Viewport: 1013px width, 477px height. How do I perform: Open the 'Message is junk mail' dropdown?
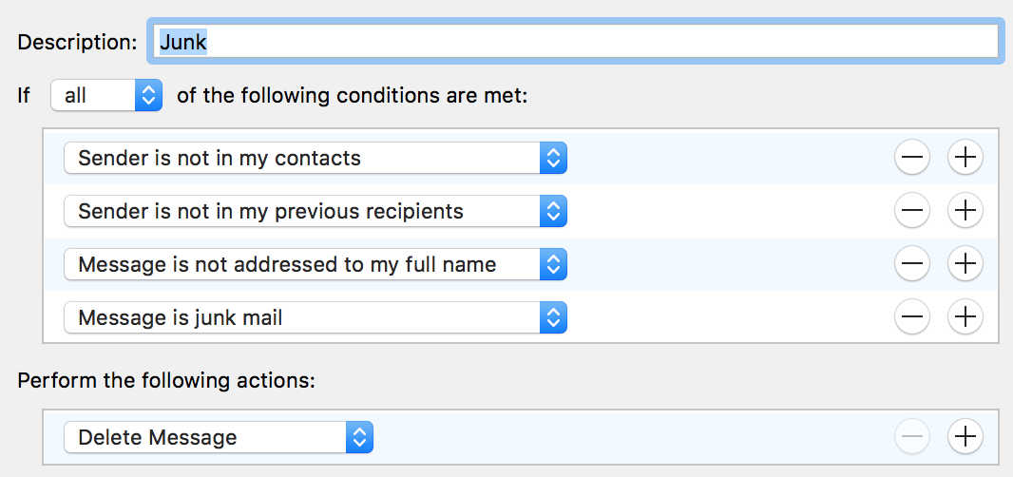(x=314, y=317)
